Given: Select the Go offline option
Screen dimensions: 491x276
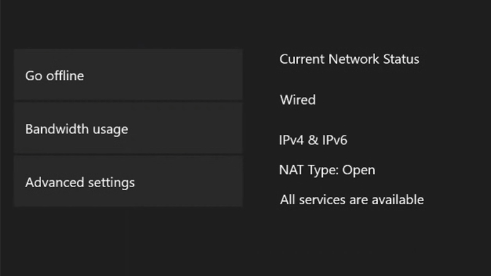Looking at the screenshot, I should (128, 75).
